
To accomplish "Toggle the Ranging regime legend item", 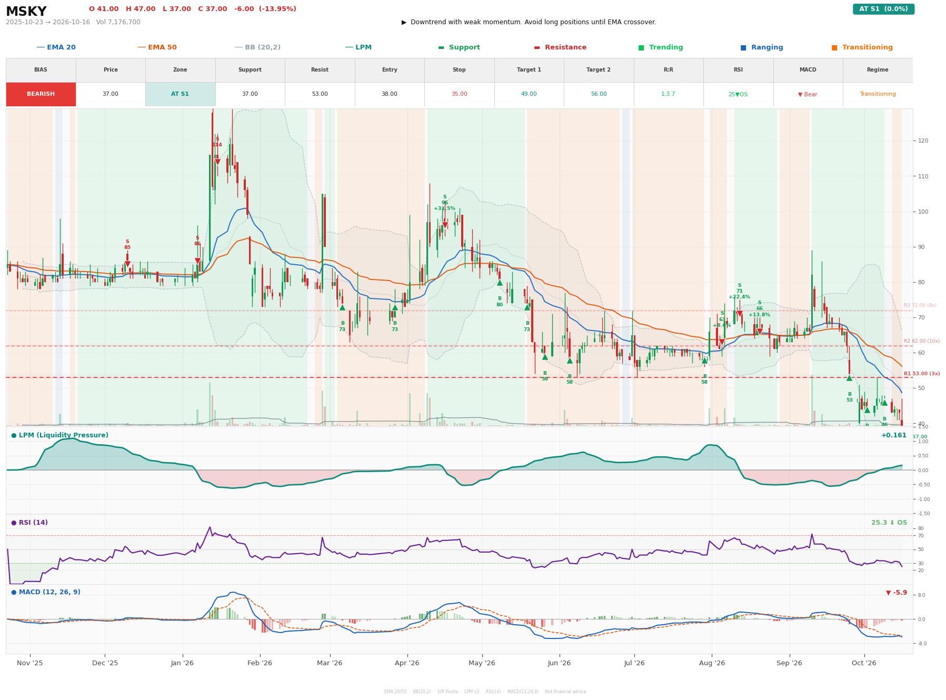I will click(761, 47).
